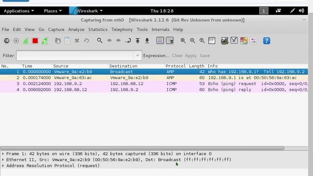Open the Wireshark app menu in top bar

(x=87, y=11)
